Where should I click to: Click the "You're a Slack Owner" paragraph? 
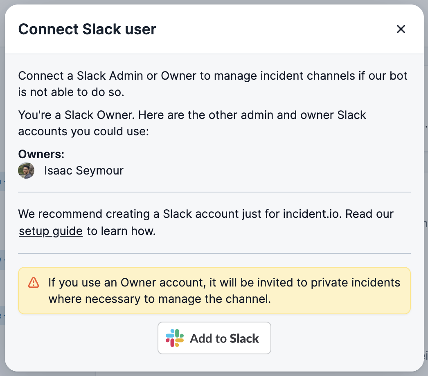pyautogui.click(x=192, y=115)
